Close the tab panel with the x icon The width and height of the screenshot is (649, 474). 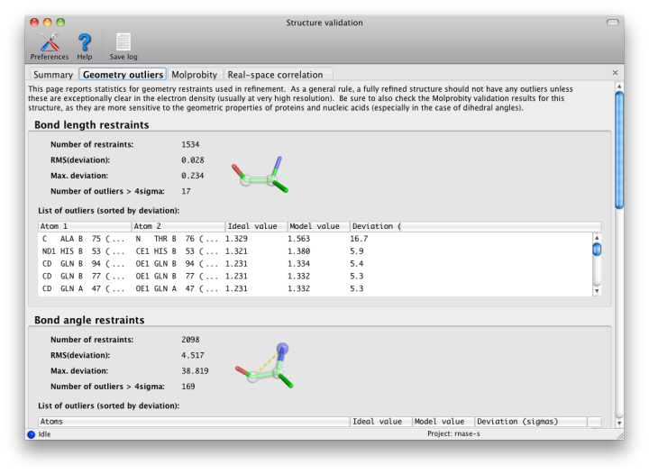(616, 73)
